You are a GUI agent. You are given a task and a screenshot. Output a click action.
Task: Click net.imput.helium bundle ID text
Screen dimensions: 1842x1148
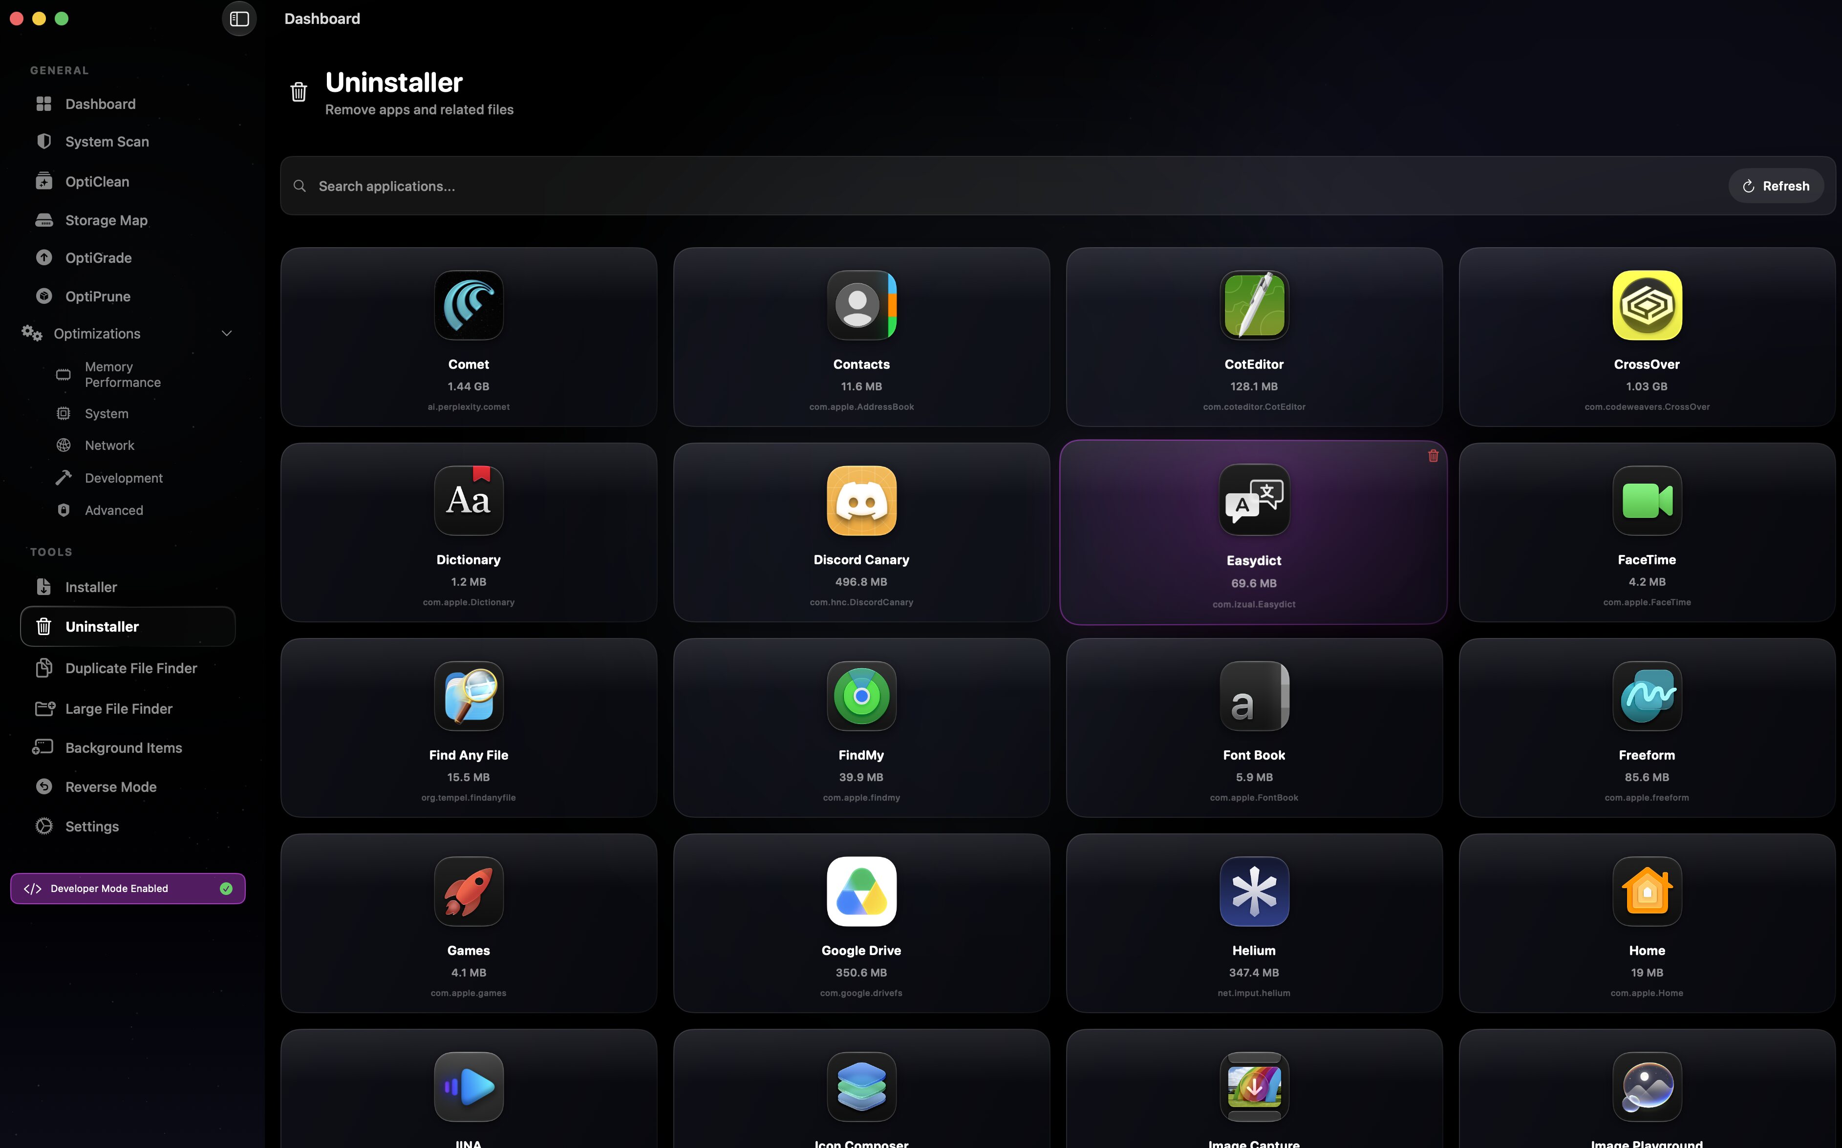pyautogui.click(x=1254, y=993)
